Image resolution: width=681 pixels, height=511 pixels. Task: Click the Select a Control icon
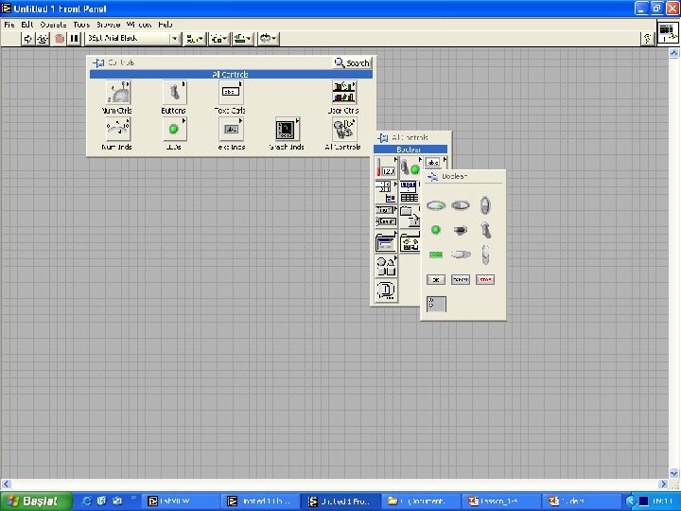click(x=386, y=291)
